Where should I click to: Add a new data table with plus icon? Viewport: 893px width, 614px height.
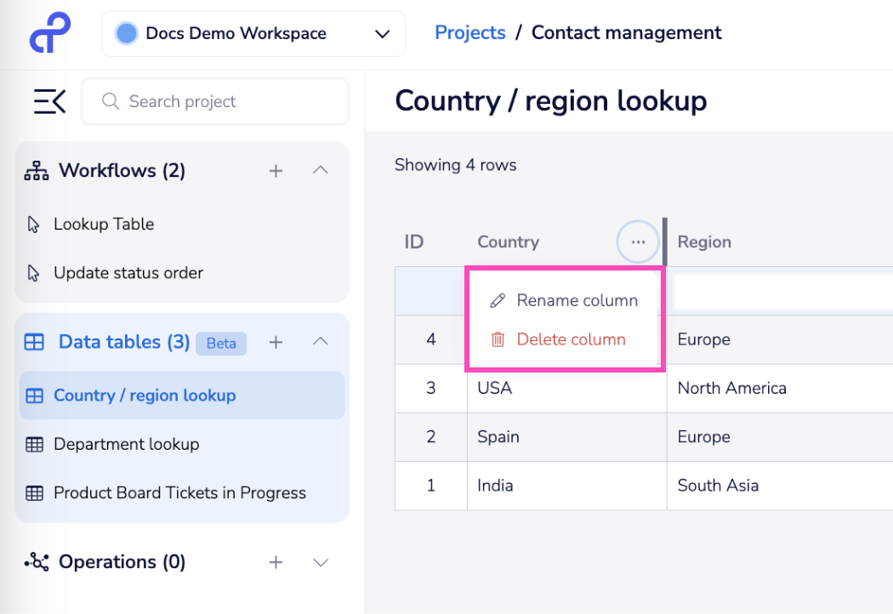276,342
